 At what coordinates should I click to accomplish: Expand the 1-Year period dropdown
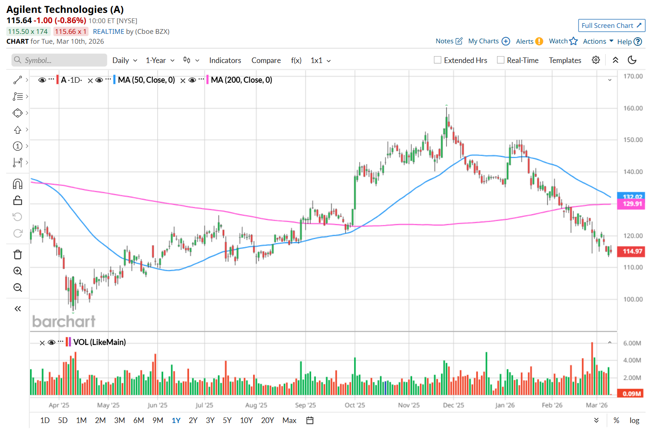tap(160, 60)
